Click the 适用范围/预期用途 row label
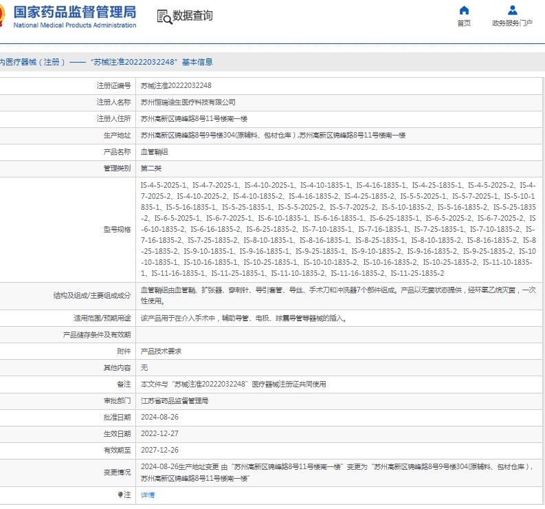 point(102,318)
